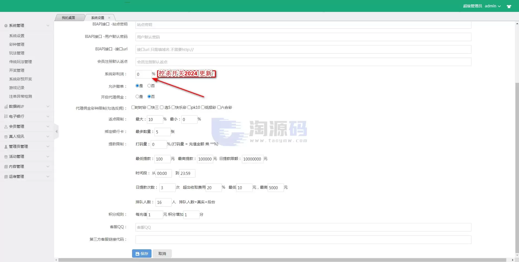
Task: Click the 会员管理 user icon
Action: click(x=6, y=126)
